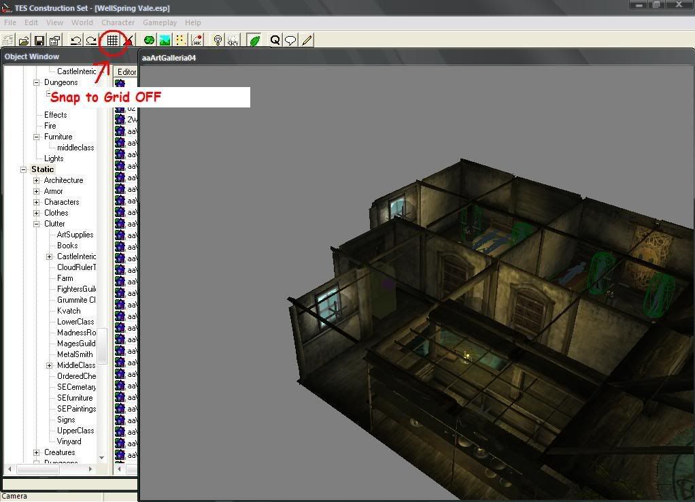Open filtered dialogue via speech bubble icon

290,39
